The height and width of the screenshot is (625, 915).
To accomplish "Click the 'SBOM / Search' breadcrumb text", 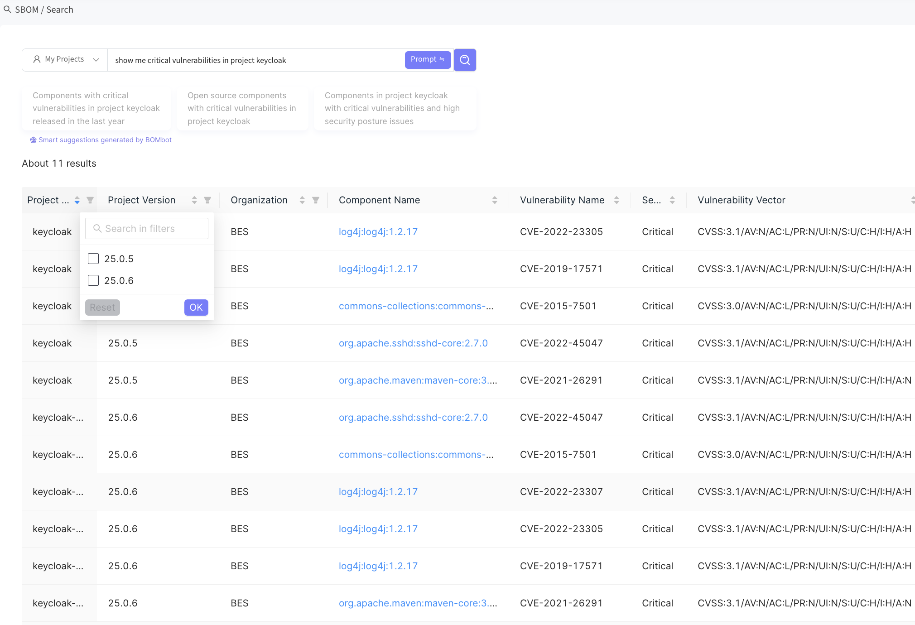I will [x=44, y=10].
